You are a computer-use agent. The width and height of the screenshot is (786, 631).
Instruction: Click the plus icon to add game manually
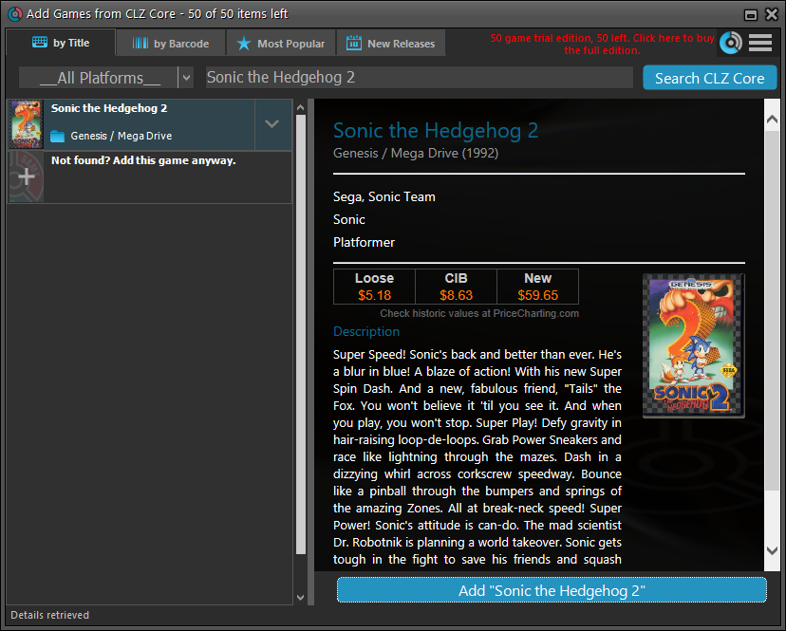(26, 177)
